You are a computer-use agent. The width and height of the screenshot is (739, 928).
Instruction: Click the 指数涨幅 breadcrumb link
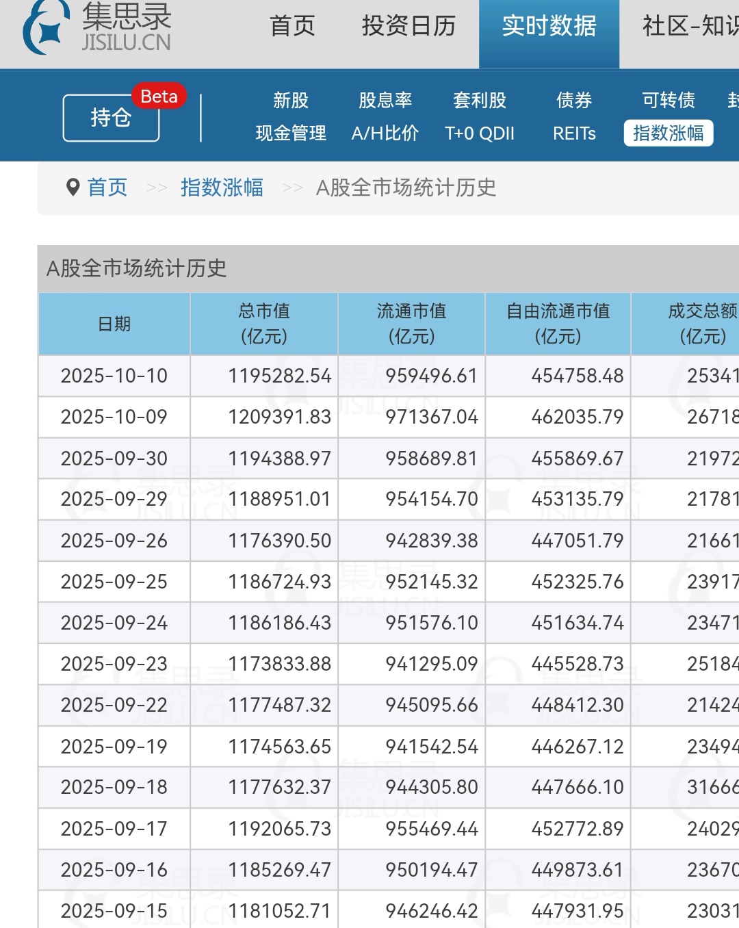(222, 187)
